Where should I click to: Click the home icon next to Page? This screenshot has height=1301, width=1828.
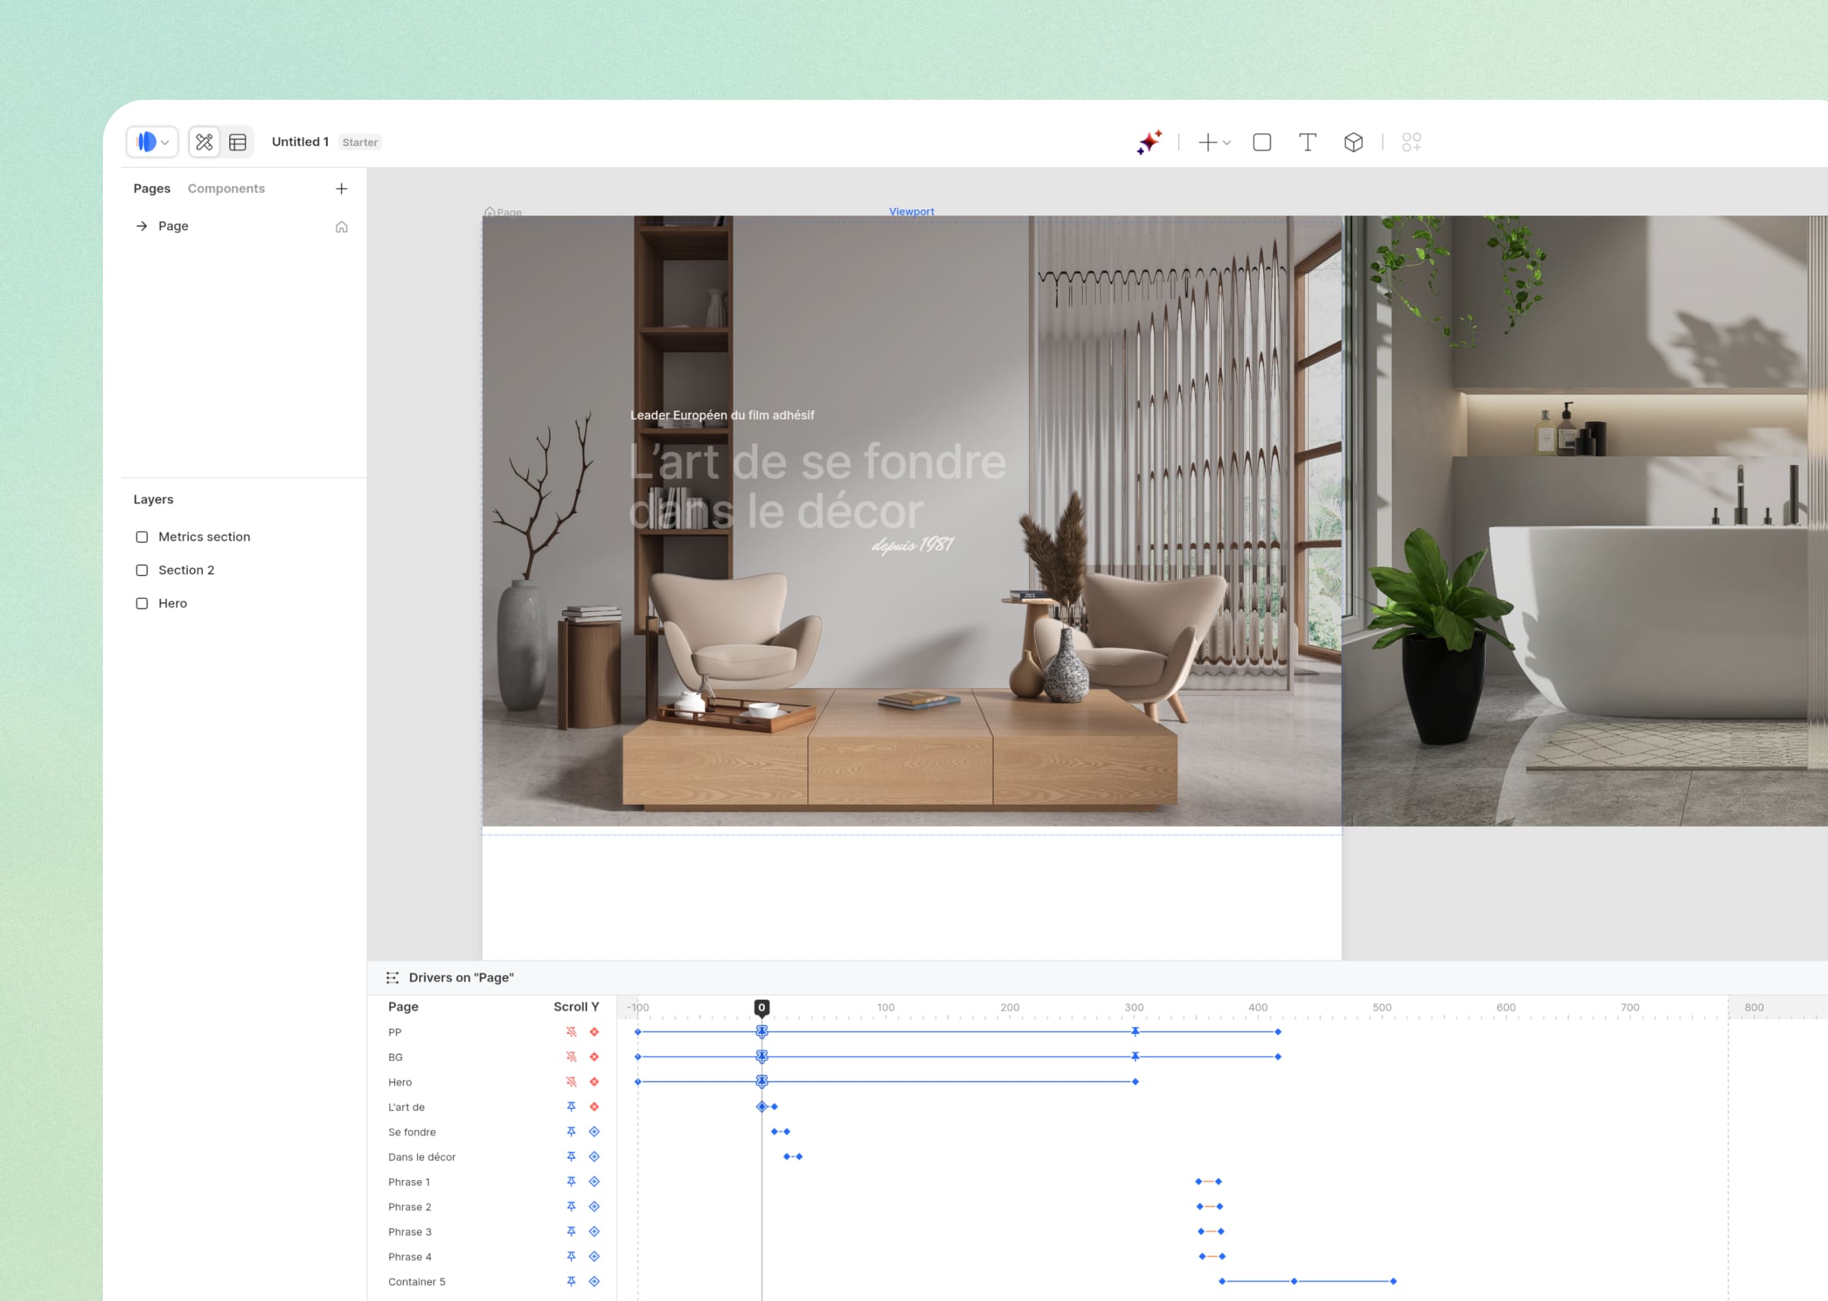click(341, 227)
